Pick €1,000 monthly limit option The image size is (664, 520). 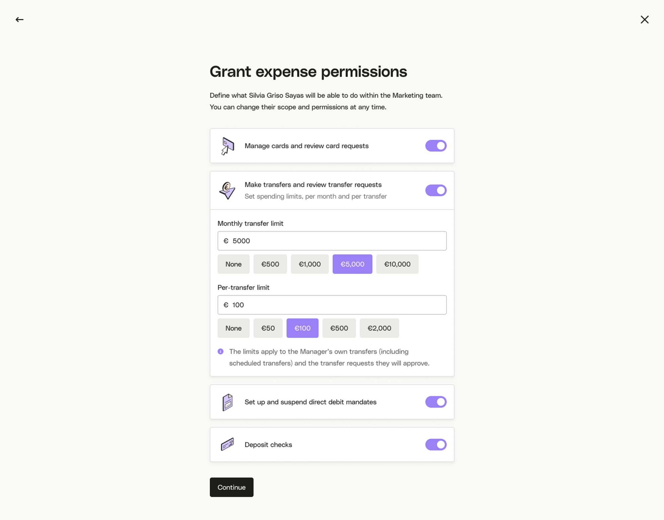pos(309,264)
